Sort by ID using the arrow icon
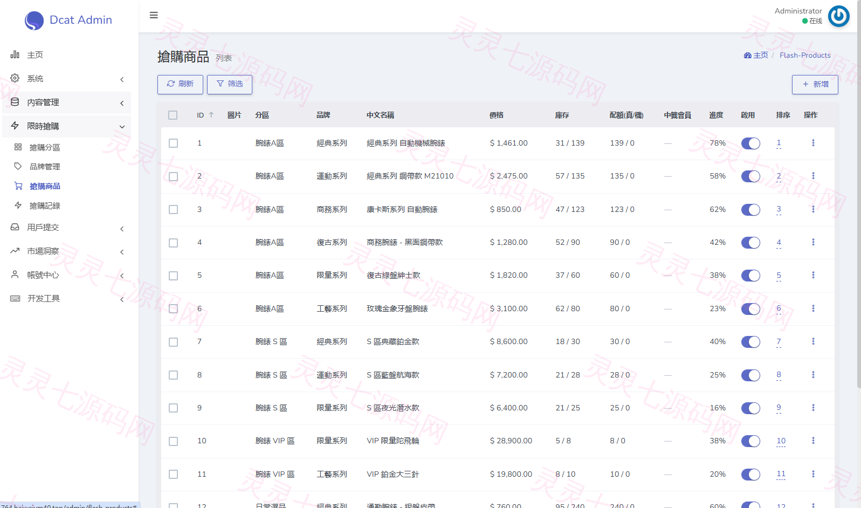861x508 pixels. [x=211, y=115]
